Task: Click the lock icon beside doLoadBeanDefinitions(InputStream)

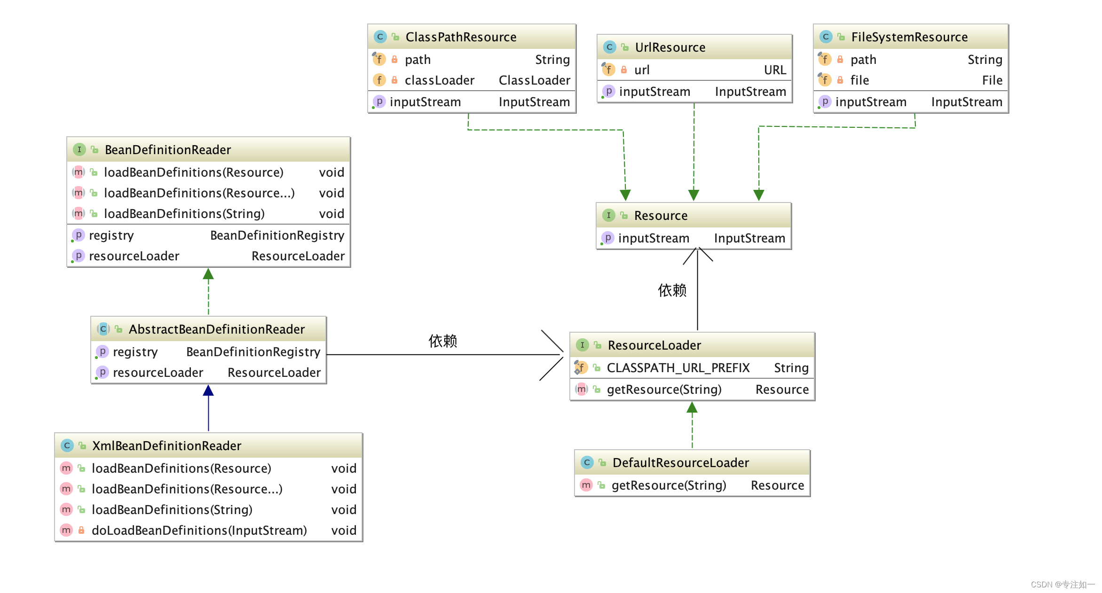Action: [81, 530]
